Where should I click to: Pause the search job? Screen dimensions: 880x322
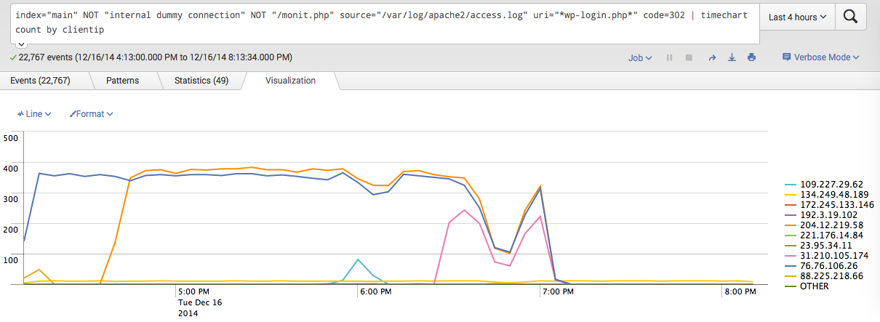[x=670, y=57]
